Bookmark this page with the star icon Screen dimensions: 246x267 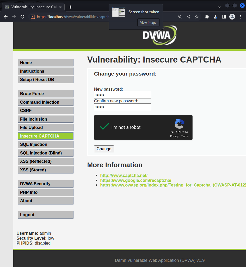[x=197, y=17]
